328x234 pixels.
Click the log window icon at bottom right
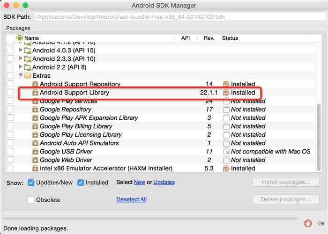pyautogui.click(x=321, y=223)
